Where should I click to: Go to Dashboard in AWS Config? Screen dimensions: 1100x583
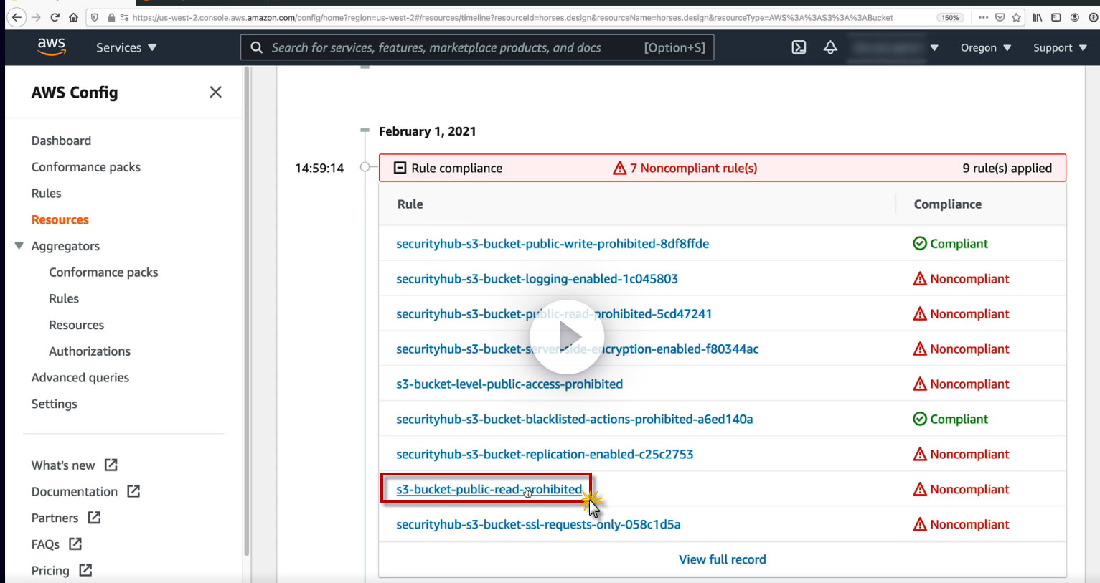61,141
